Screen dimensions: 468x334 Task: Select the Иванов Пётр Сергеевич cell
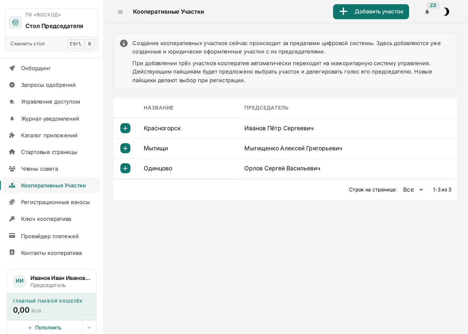click(x=279, y=128)
